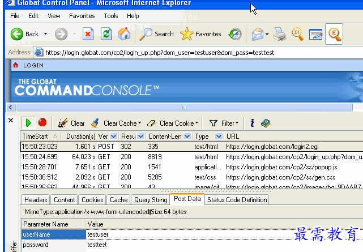Clear the captured request list
Image resolution: width=363 pixels, height=252 pixels.
click(71, 123)
